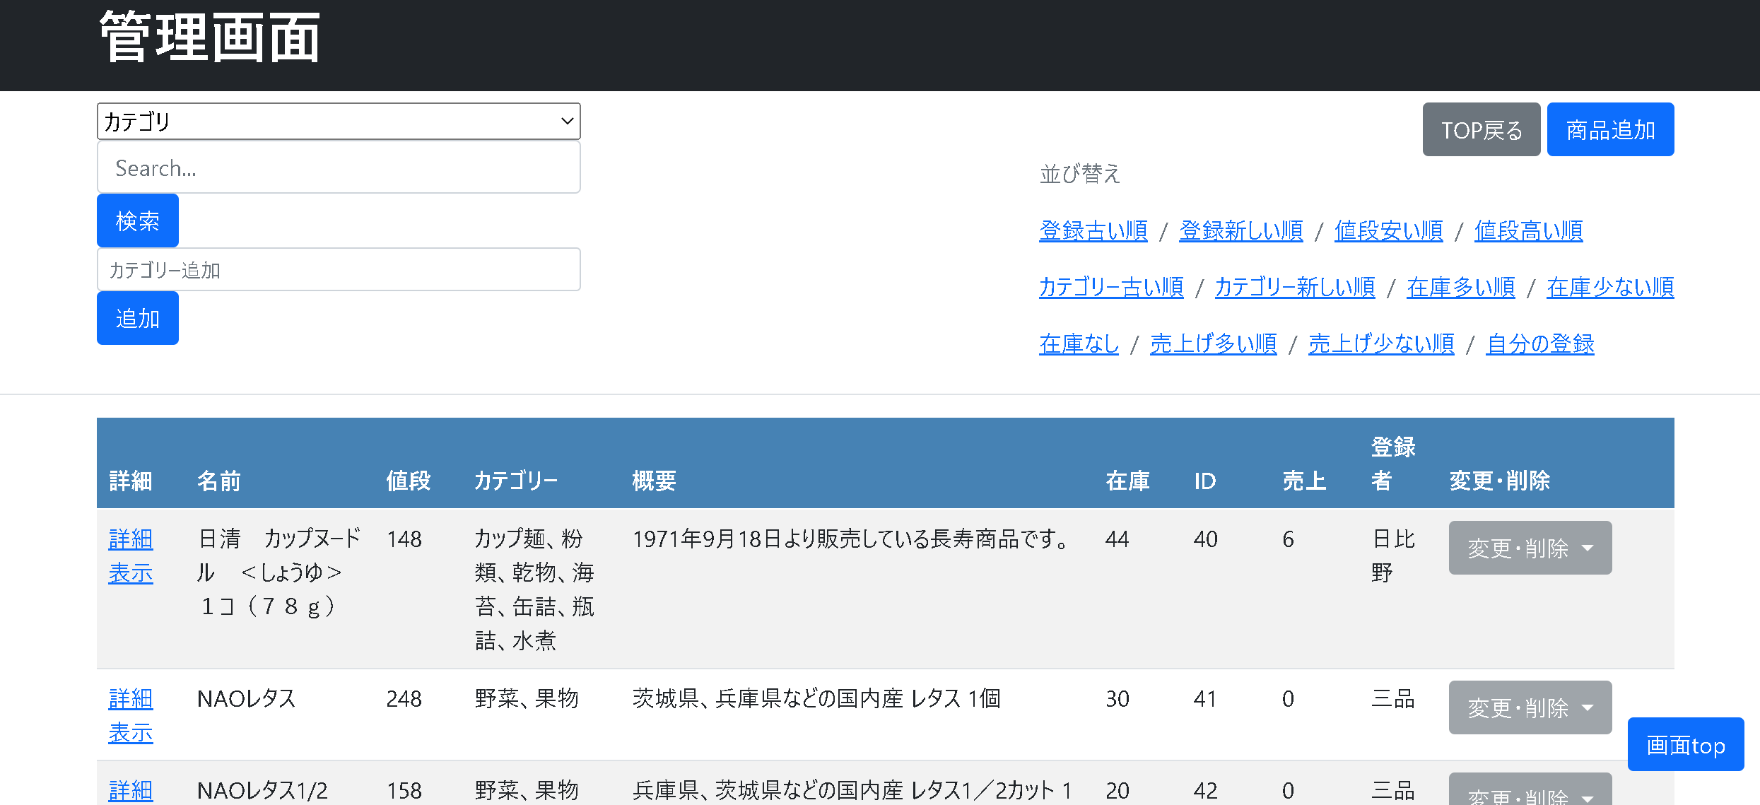Return to top page via TOP戻る button
This screenshot has height=805, width=1760.
[x=1481, y=129]
